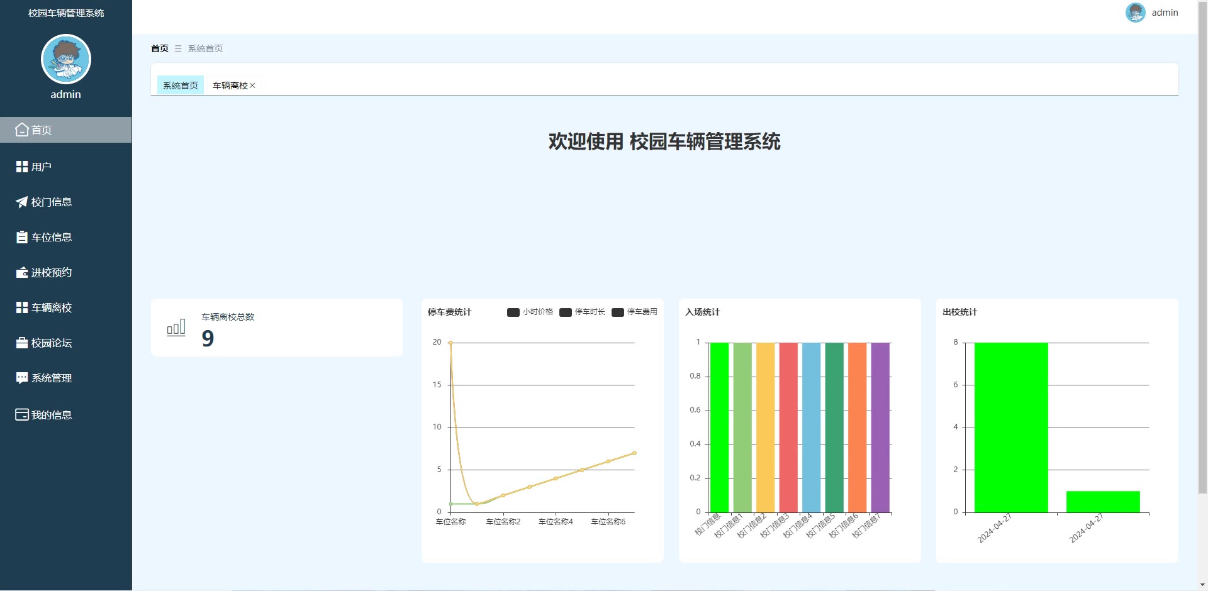The height and width of the screenshot is (591, 1208).
Task: Expand the 车辆离校 sidebar menu
Action: click(x=52, y=307)
